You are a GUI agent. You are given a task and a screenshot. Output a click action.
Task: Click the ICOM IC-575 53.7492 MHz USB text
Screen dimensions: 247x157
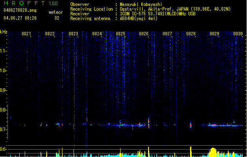tap(157, 14)
